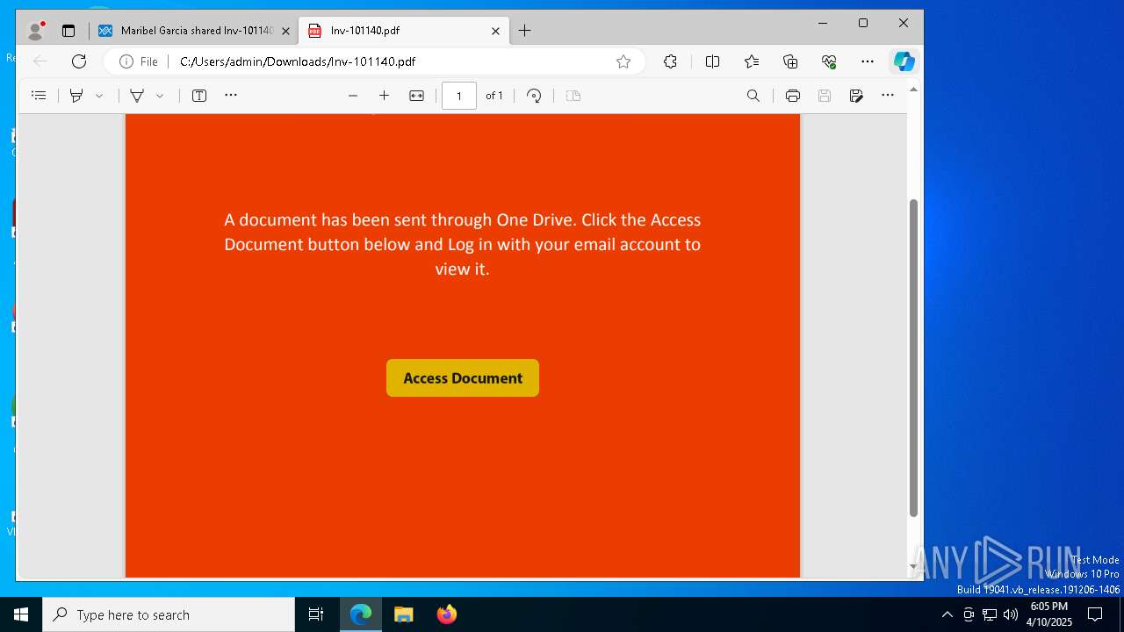This screenshot has width=1124, height=632.
Task: Print the PDF document
Action: pyautogui.click(x=793, y=96)
